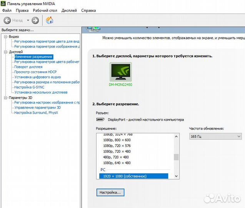
Task: Open the Back history dropdown arrow
Action: 28,20
